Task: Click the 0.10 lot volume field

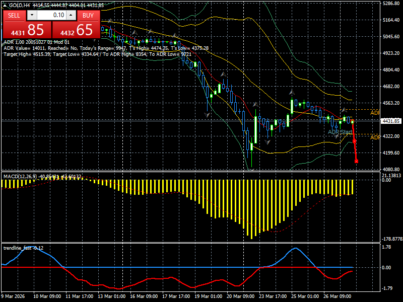Action: tap(51, 15)
